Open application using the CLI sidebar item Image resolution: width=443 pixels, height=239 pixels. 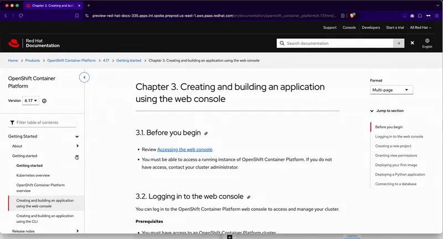(x=45, y=218)
